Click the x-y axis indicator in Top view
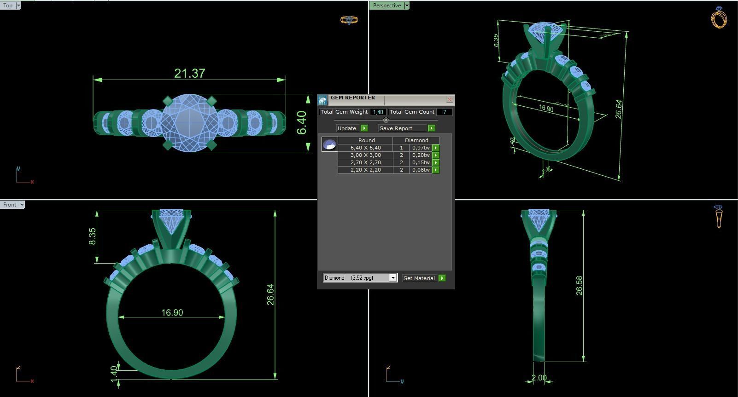 [24, 175]
